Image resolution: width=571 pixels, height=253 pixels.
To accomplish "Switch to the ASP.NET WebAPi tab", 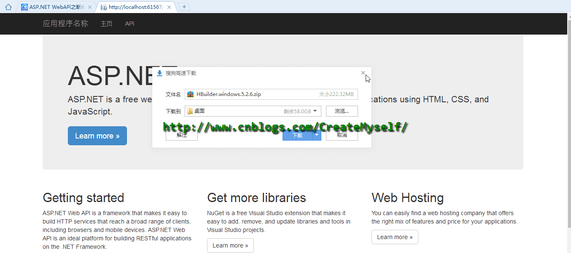I will [57, 7].
